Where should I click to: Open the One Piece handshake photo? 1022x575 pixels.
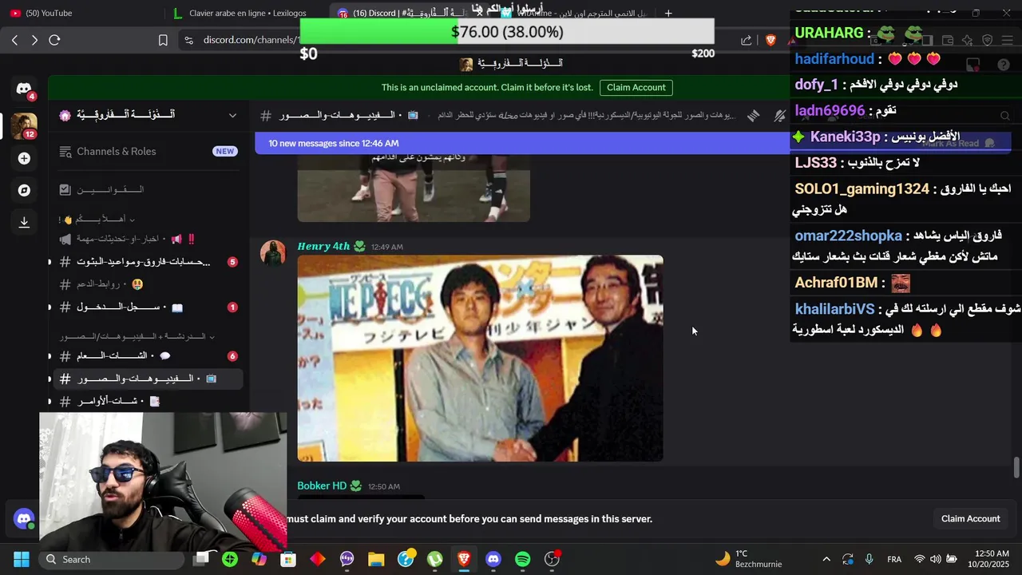point(480,359)
